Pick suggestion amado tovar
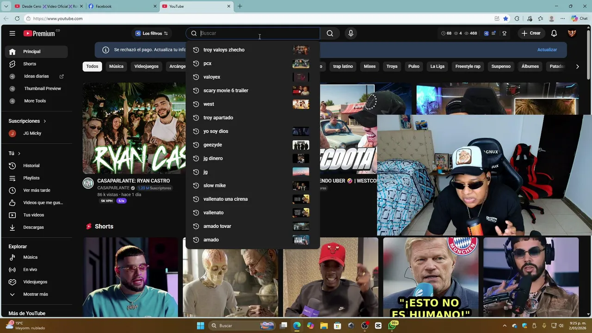The width and height of the screenshot is (592, 333). click(252, 226)
